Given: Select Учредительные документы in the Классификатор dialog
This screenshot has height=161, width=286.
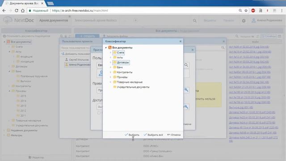Looking at the screenshot, I should click(x=131, y=87).
